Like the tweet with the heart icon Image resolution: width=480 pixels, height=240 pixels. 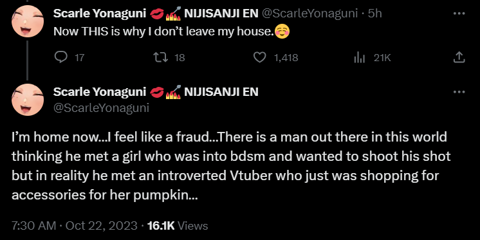(x=260, y=57)
